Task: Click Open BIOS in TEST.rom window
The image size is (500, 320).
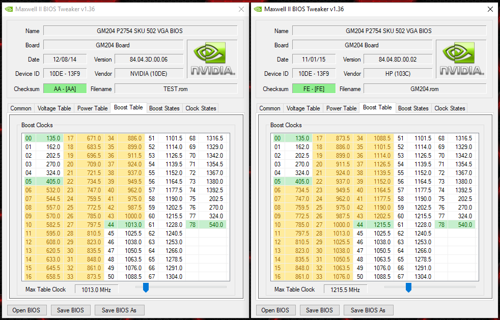Action: [26, 310]
